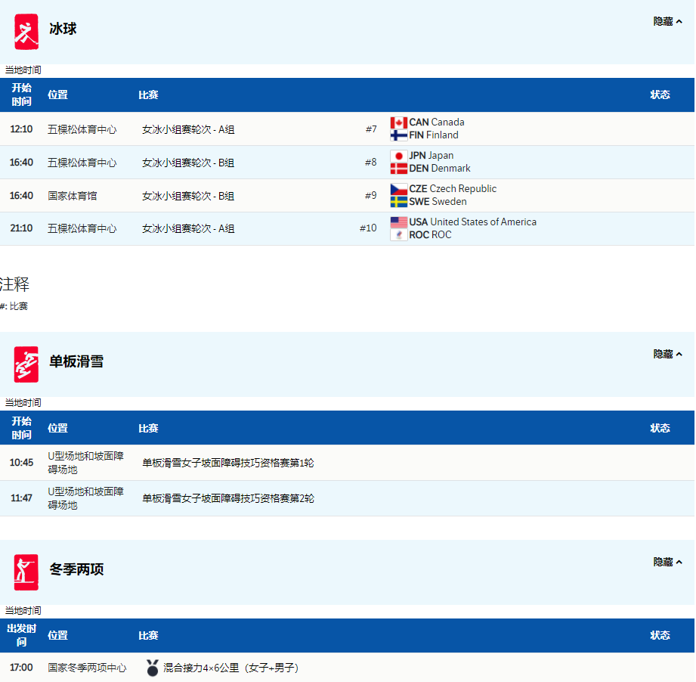Click the 开始时间 column header in 冰球 table
Viewport: 696px width, 682px height.
pyautogui.click(x=22, y=95)
